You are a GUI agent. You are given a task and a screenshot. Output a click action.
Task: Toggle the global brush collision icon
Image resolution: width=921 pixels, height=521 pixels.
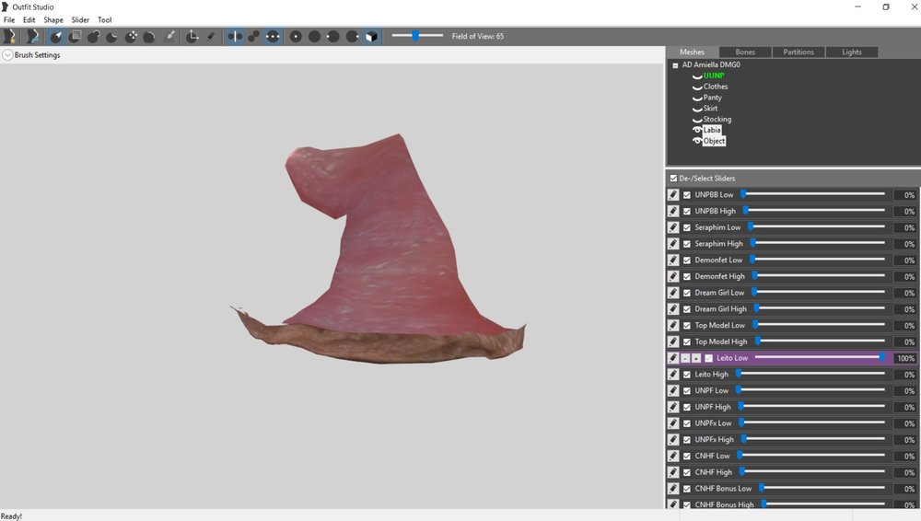point(273,37)
